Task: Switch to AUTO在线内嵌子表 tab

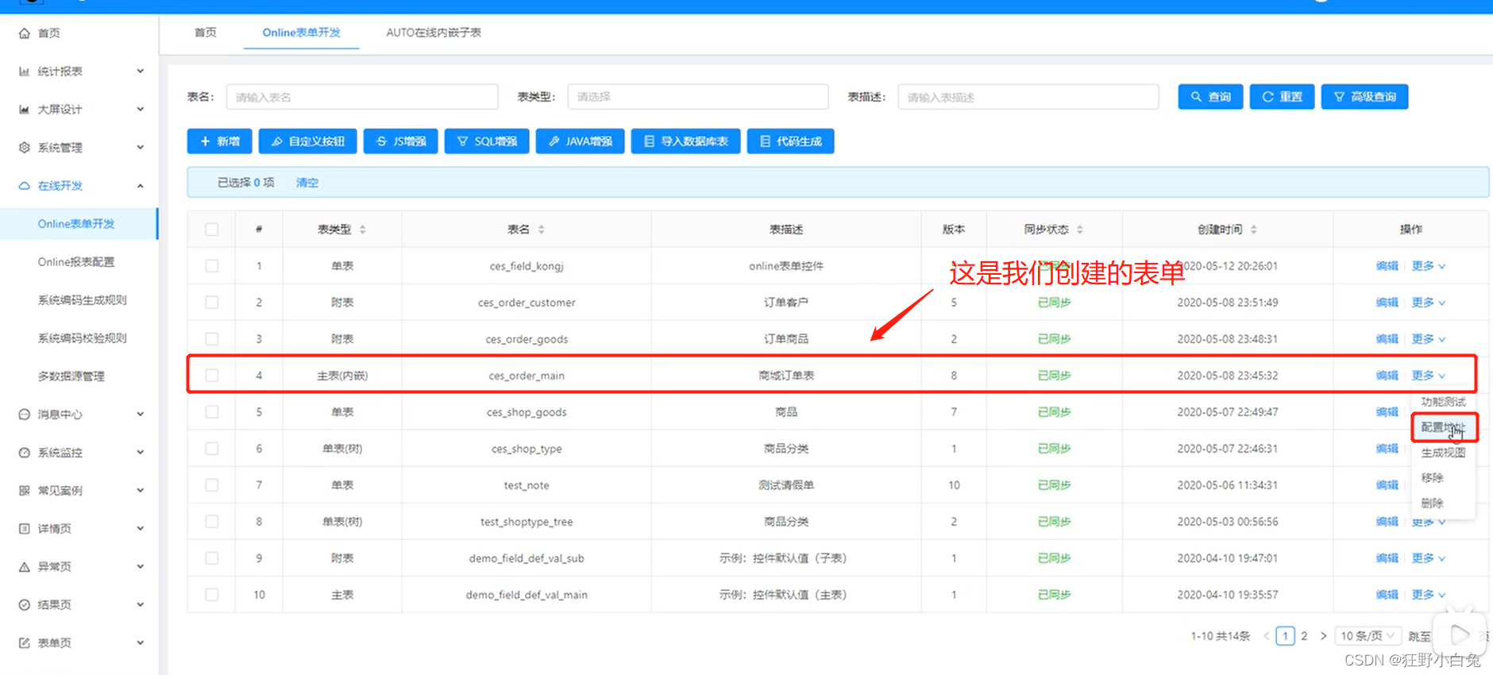Action: click(x=434, y=33)
